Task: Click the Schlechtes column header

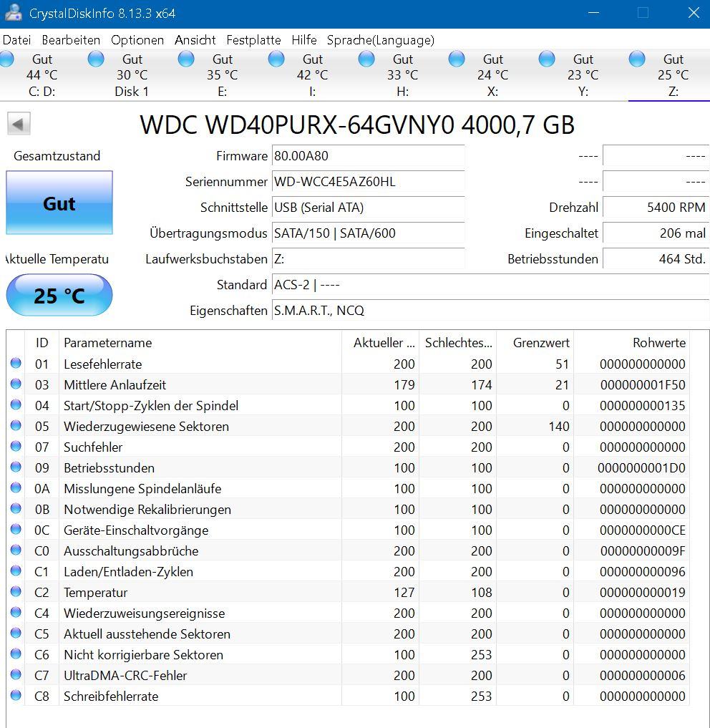Action: pos(458,343)
